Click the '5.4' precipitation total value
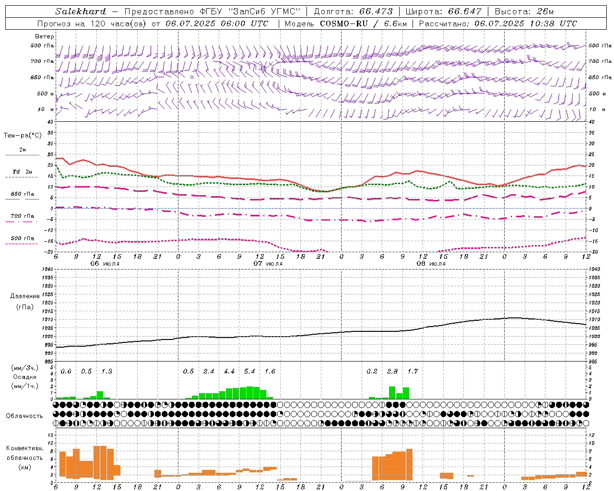Screen dimensions: 614x491 point(249,372)
